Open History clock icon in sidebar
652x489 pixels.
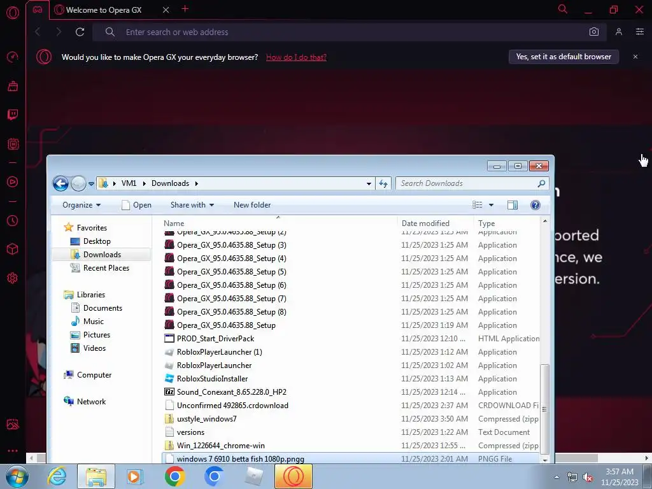point(13,220)
